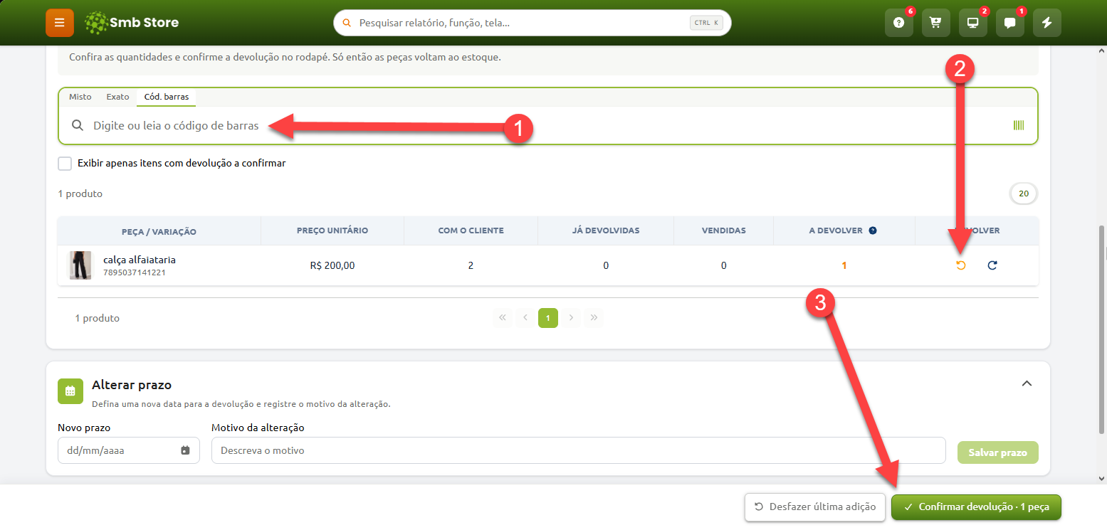
Task: Open the lightning bolt quick actions
Action: (x=1047, y=23)
